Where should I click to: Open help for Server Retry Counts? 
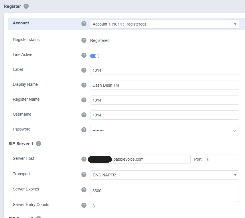pyautogui.click(x=84, y=205)
